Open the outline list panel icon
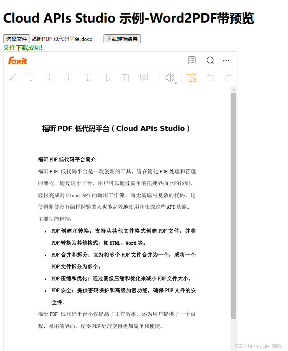 (191, 60)
